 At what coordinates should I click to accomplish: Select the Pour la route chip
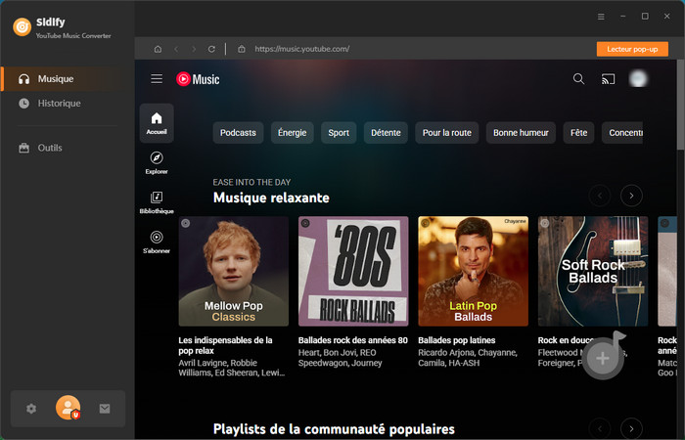tap(447, 133)
